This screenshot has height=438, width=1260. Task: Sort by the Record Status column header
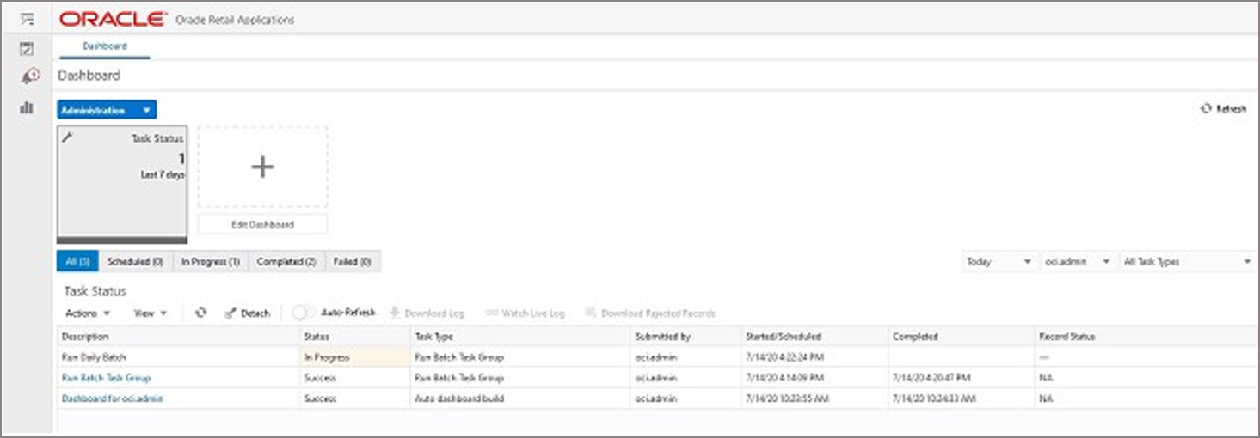[1146, 337]
